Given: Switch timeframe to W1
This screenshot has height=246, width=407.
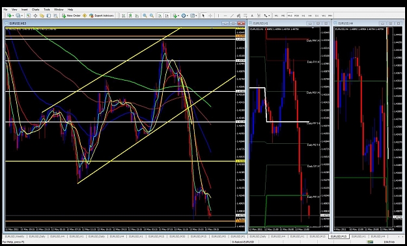Looking at the screenshot, I should 324,16.
